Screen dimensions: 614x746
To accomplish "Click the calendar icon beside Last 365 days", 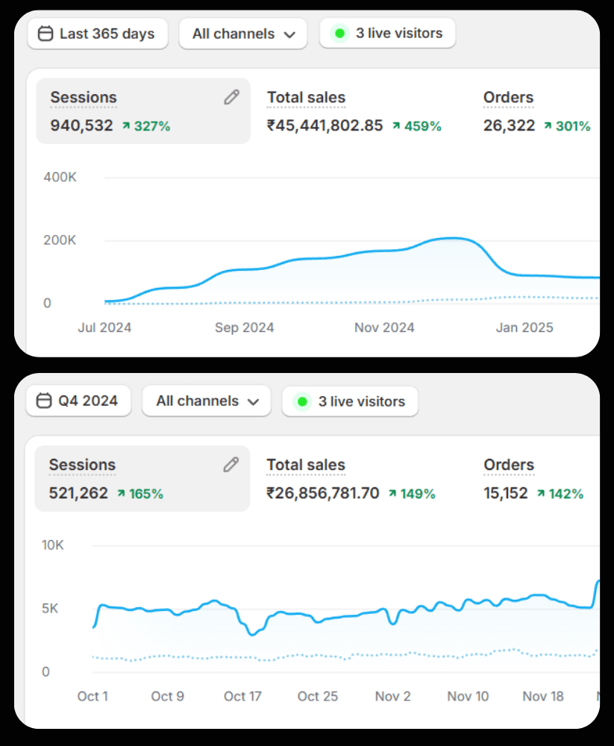I will [46, 34].
